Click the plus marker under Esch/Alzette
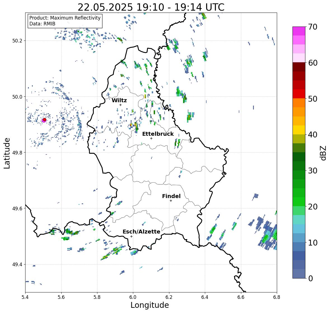Image resolution: width=330 pixels, height=312 pixels. (x=131, y=236)
